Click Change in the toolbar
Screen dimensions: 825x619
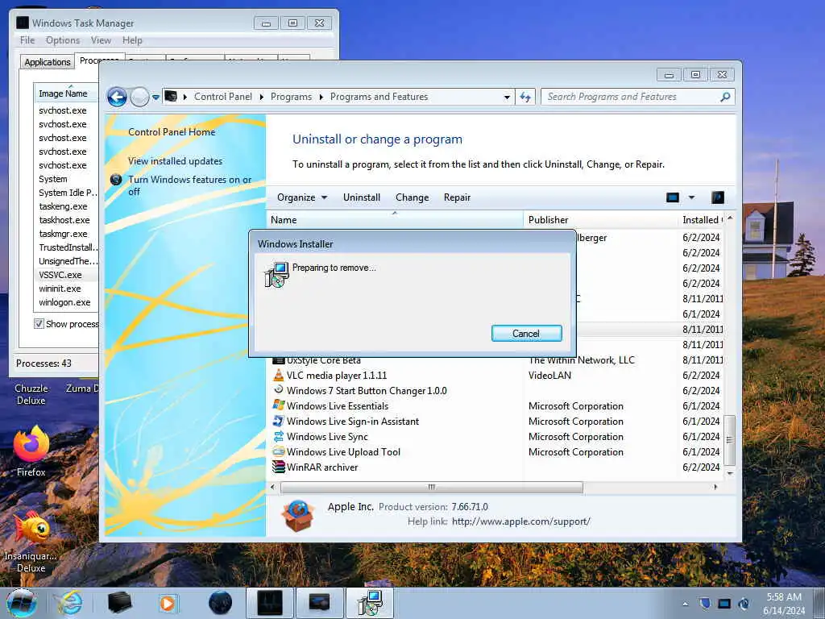coord(412,197)
